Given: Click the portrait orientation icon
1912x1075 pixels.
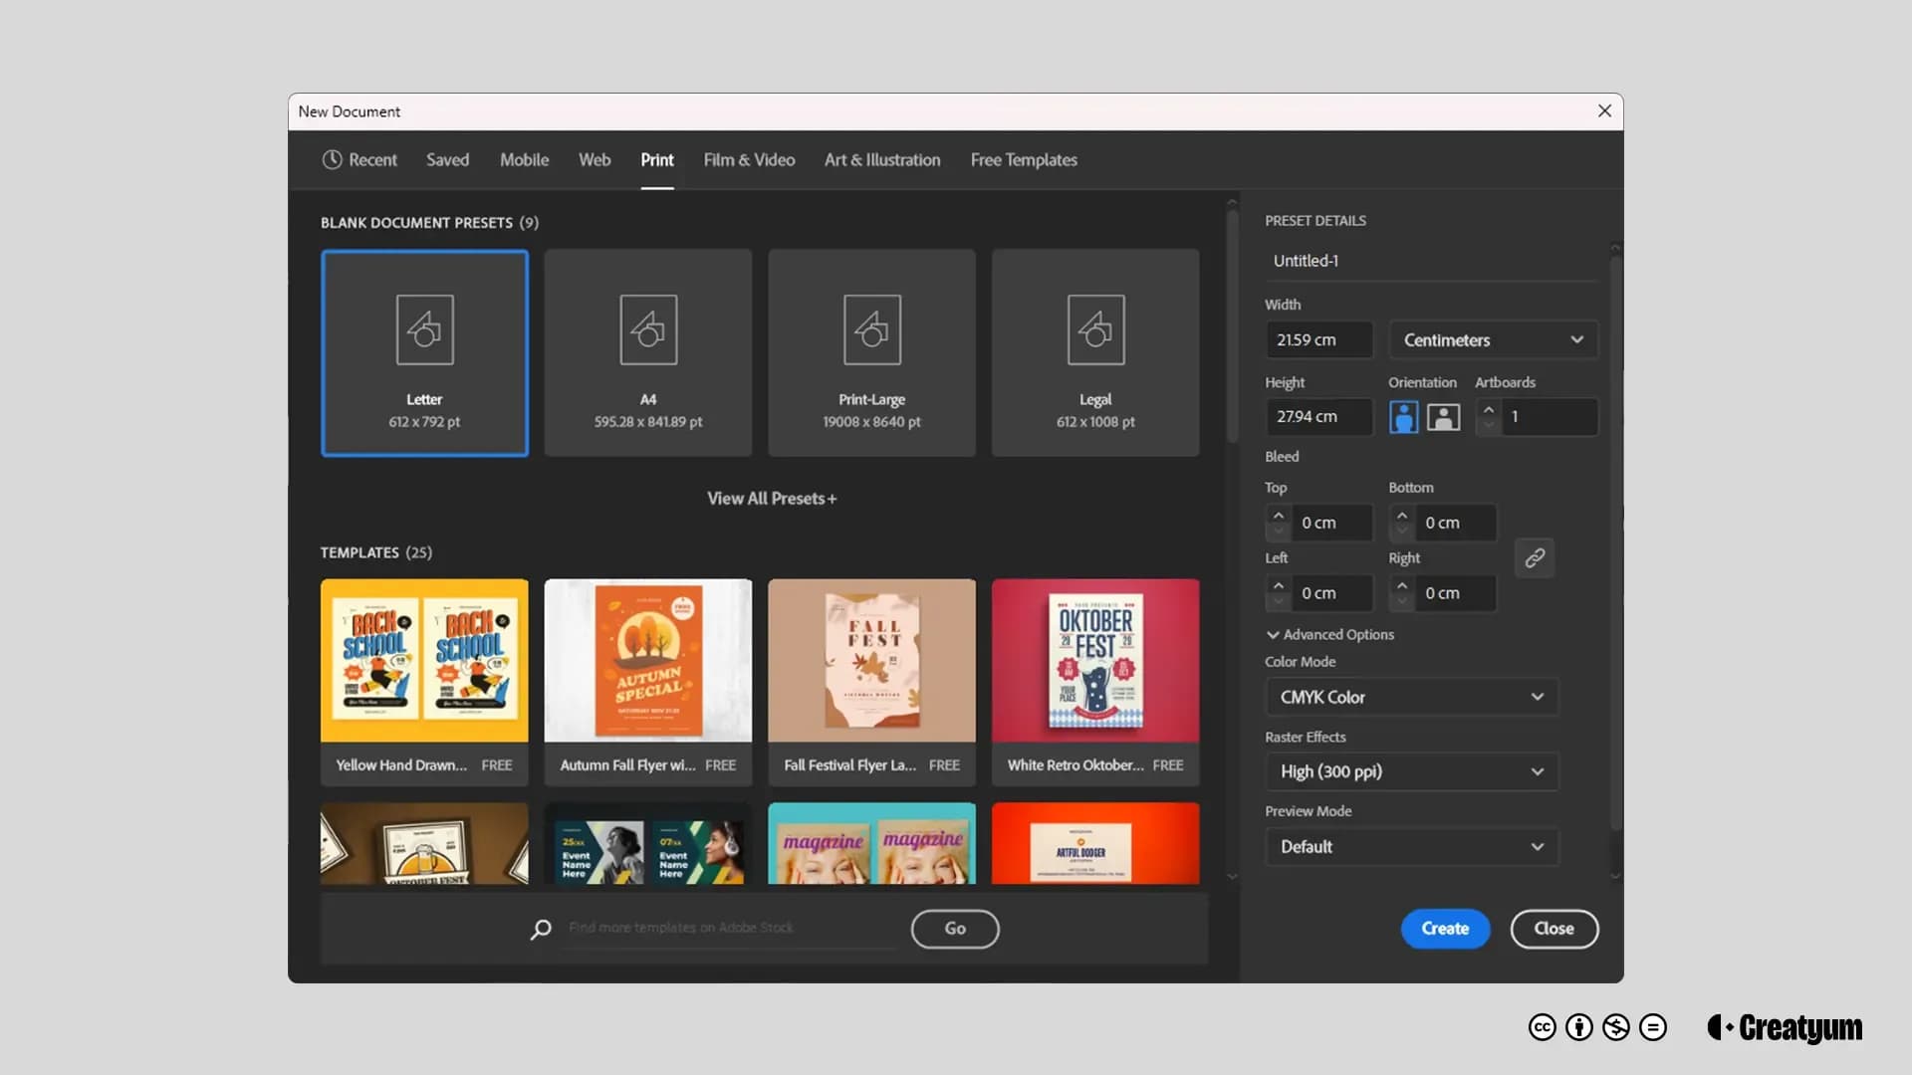Looking at the screenshot, I should [1404, 416].
